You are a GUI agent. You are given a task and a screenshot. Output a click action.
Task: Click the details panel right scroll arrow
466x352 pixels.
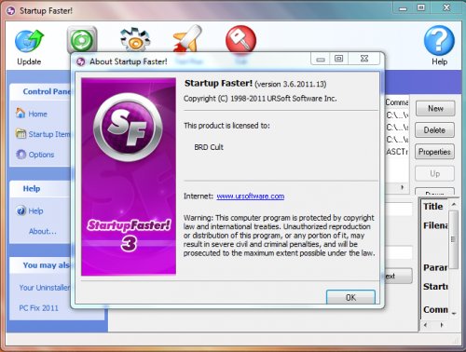[x=442, y=325]
